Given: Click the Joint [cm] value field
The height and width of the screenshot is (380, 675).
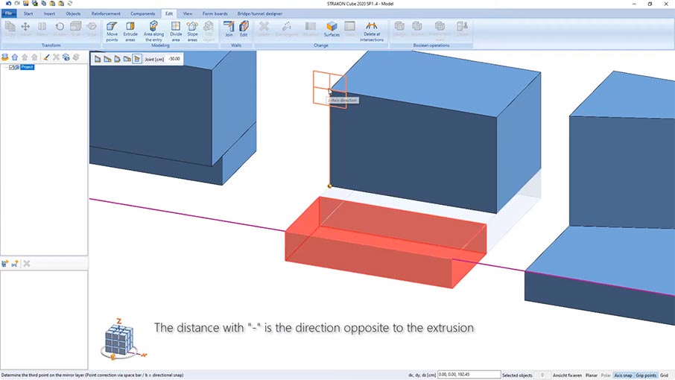Looking at the screenshot, I should [x=174, y=59].
